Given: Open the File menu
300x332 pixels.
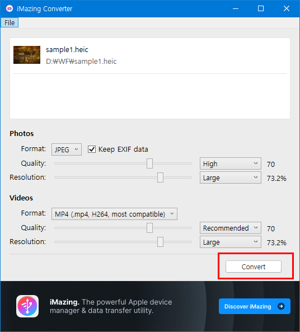Looking at the screenshot, I should pyautogui.click(x=10, y=22).
